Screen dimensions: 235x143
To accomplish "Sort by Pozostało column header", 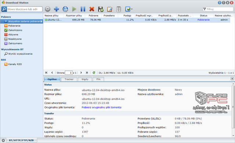I will click(185, 15).
